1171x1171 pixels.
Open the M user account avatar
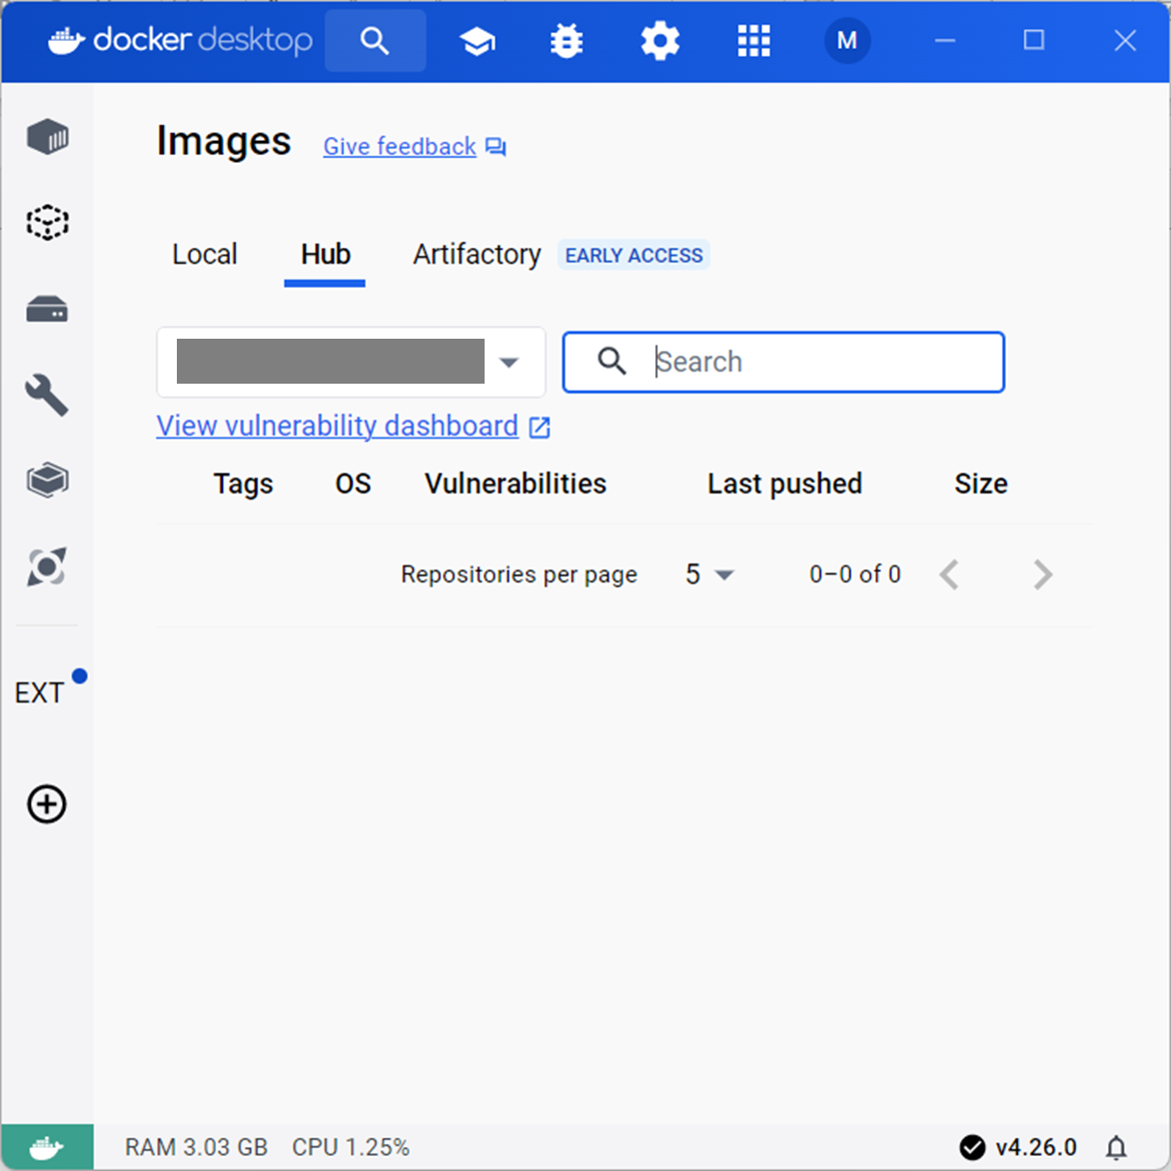coord(847,40)
